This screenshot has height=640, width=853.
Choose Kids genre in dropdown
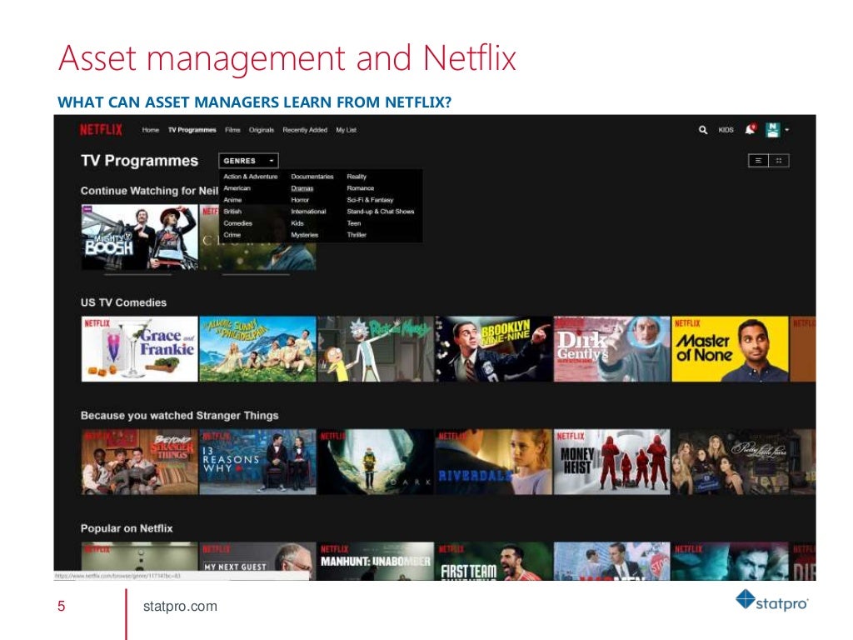[x=297, y=223]
